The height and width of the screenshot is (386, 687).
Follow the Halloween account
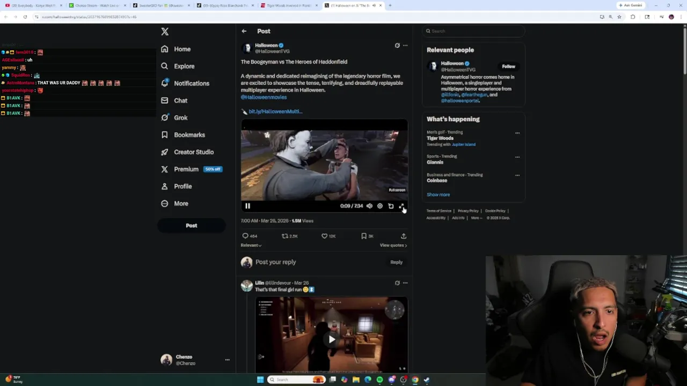click(x=508, y=66)
